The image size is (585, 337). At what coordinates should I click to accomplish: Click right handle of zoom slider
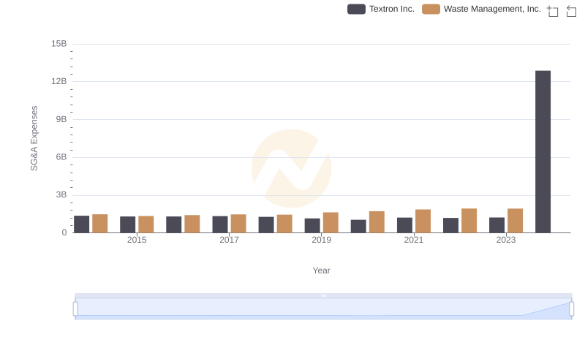coord(571,309)
